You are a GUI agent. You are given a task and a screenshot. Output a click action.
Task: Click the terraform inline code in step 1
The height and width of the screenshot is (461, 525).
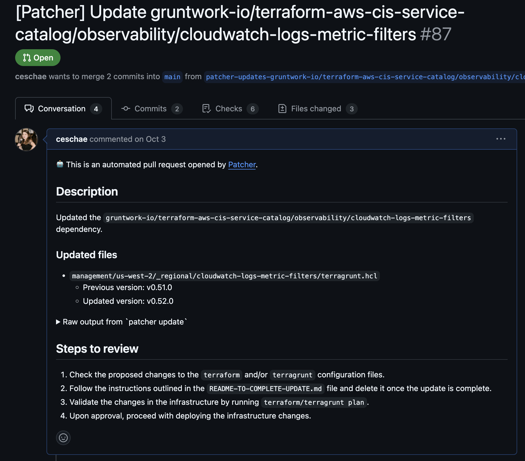pos(222,375)
